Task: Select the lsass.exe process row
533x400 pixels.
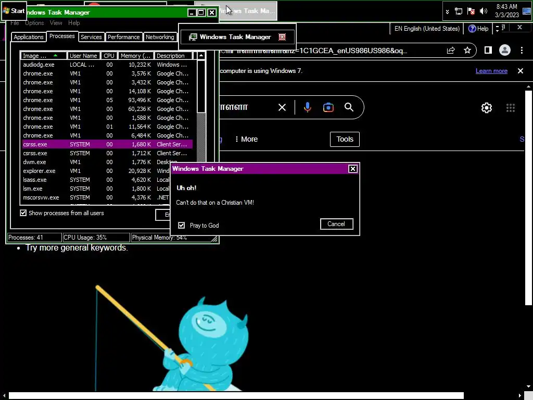Action: (96, 180)
